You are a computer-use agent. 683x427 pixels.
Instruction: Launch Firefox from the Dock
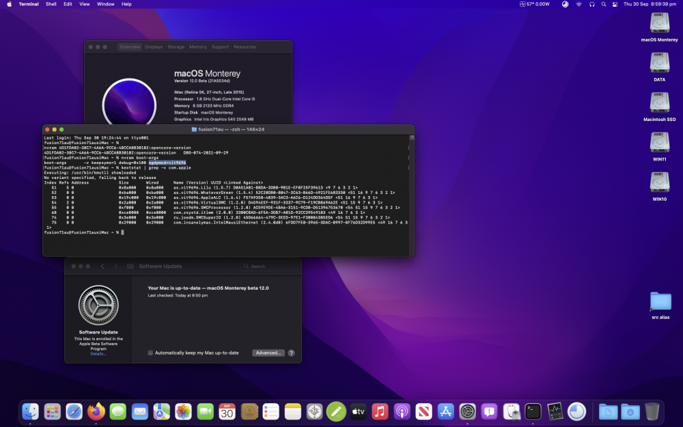click(x=96, y=411)
